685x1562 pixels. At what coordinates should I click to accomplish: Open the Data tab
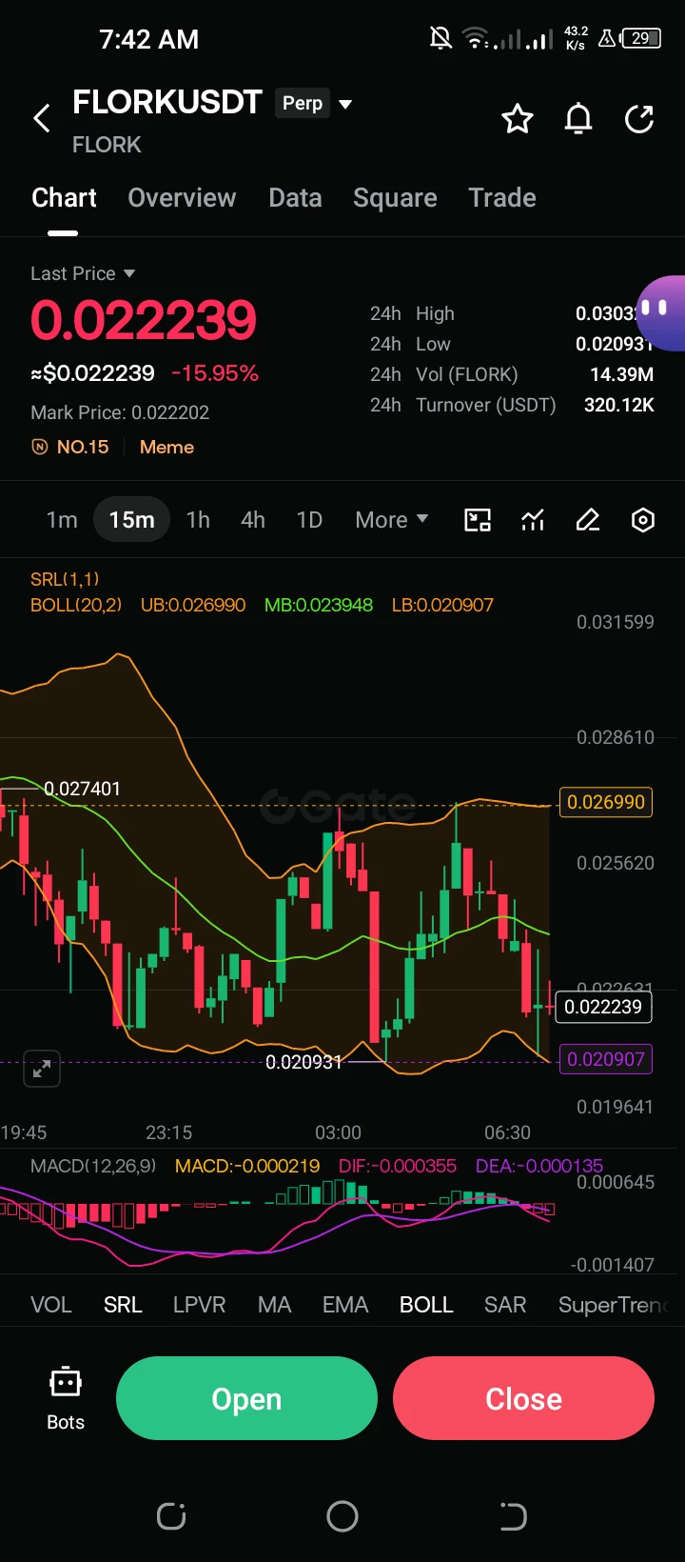pos(295,197)
